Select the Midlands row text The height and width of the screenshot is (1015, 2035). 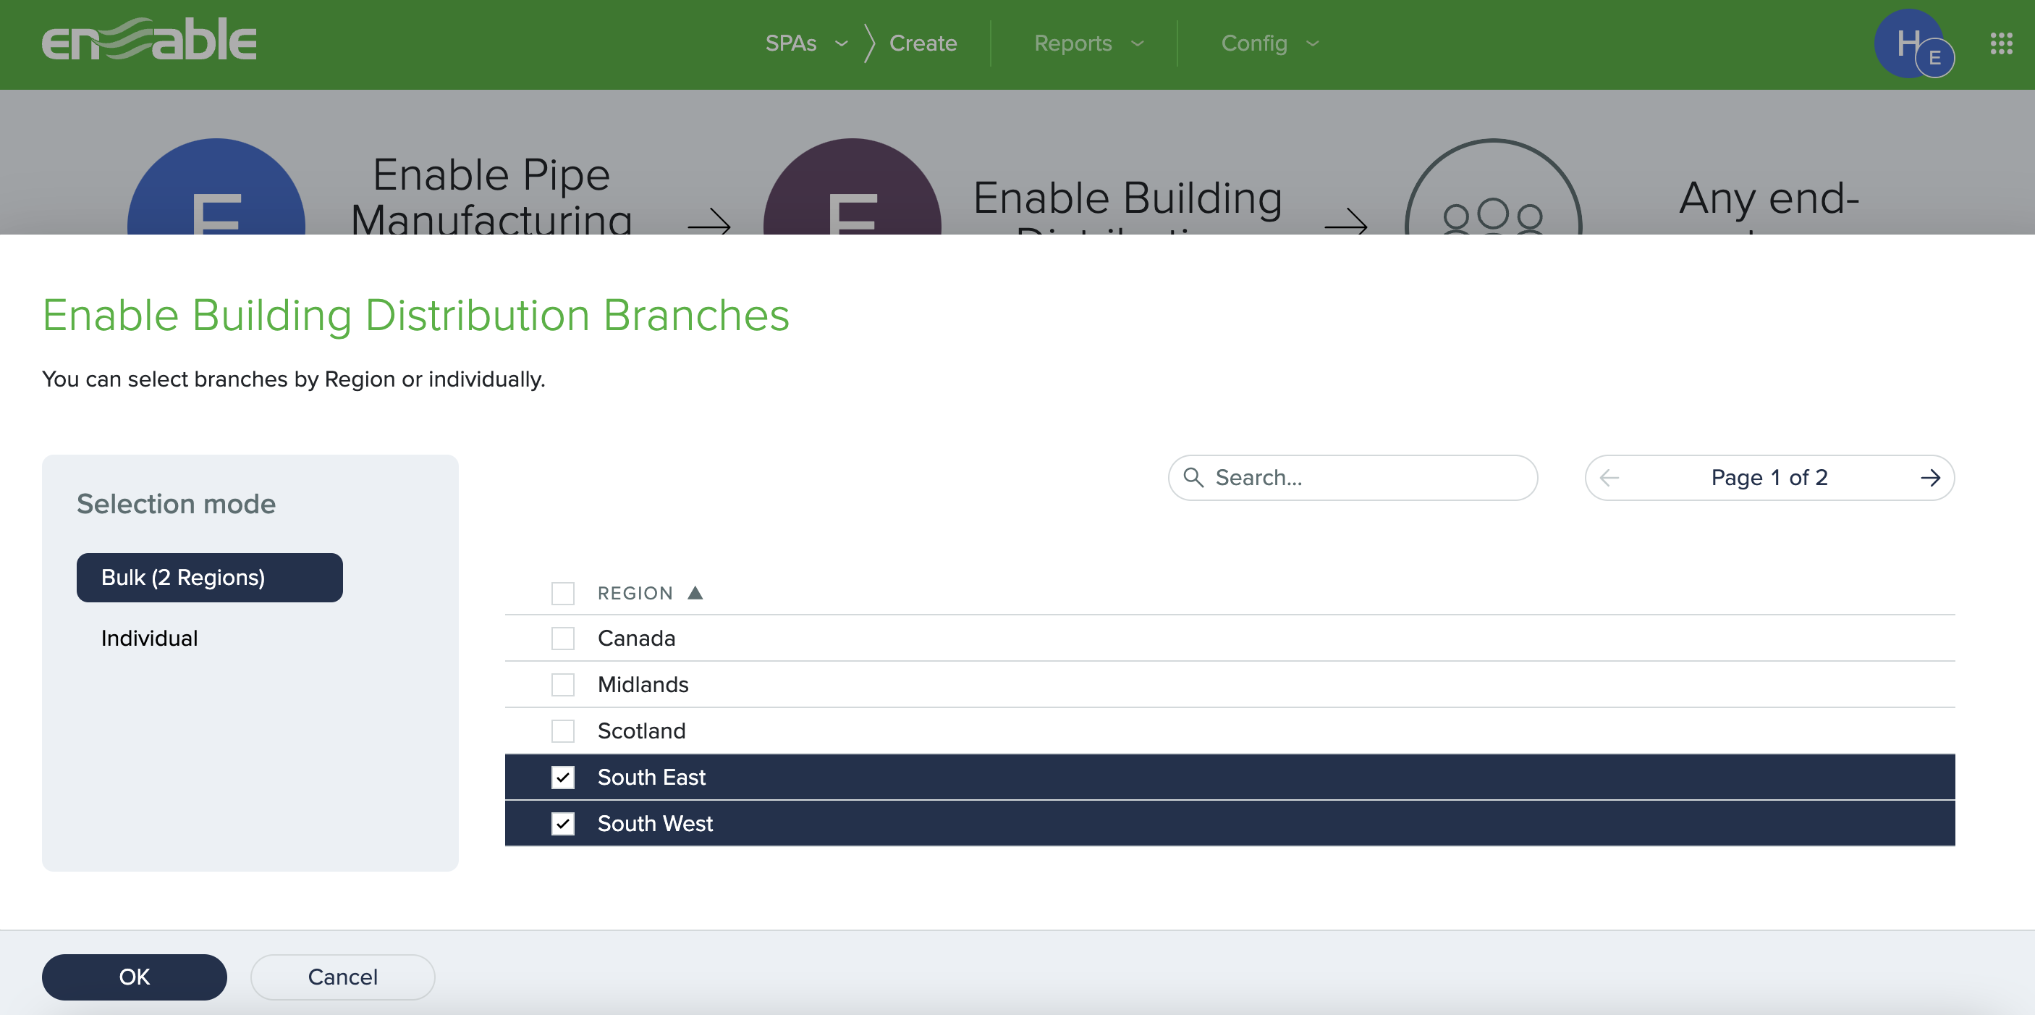tap(643, 685)
